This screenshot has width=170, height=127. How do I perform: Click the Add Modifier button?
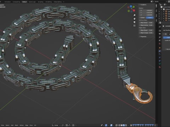[x=166, y=30]
